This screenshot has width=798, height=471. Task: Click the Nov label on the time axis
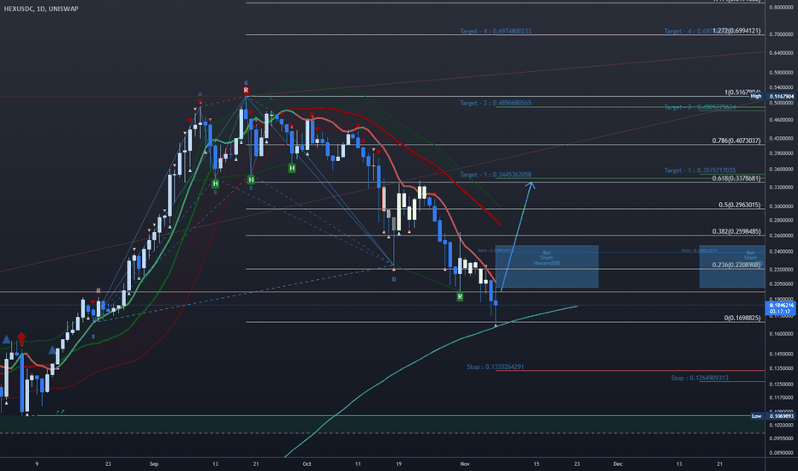[x=465, y=464]
